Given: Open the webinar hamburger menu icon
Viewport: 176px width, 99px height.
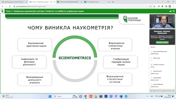Looking at the screenshot, I should 174,11.
